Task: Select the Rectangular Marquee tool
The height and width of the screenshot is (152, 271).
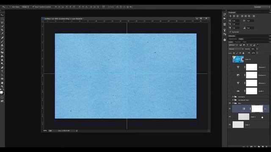Action: coord(2,19)
